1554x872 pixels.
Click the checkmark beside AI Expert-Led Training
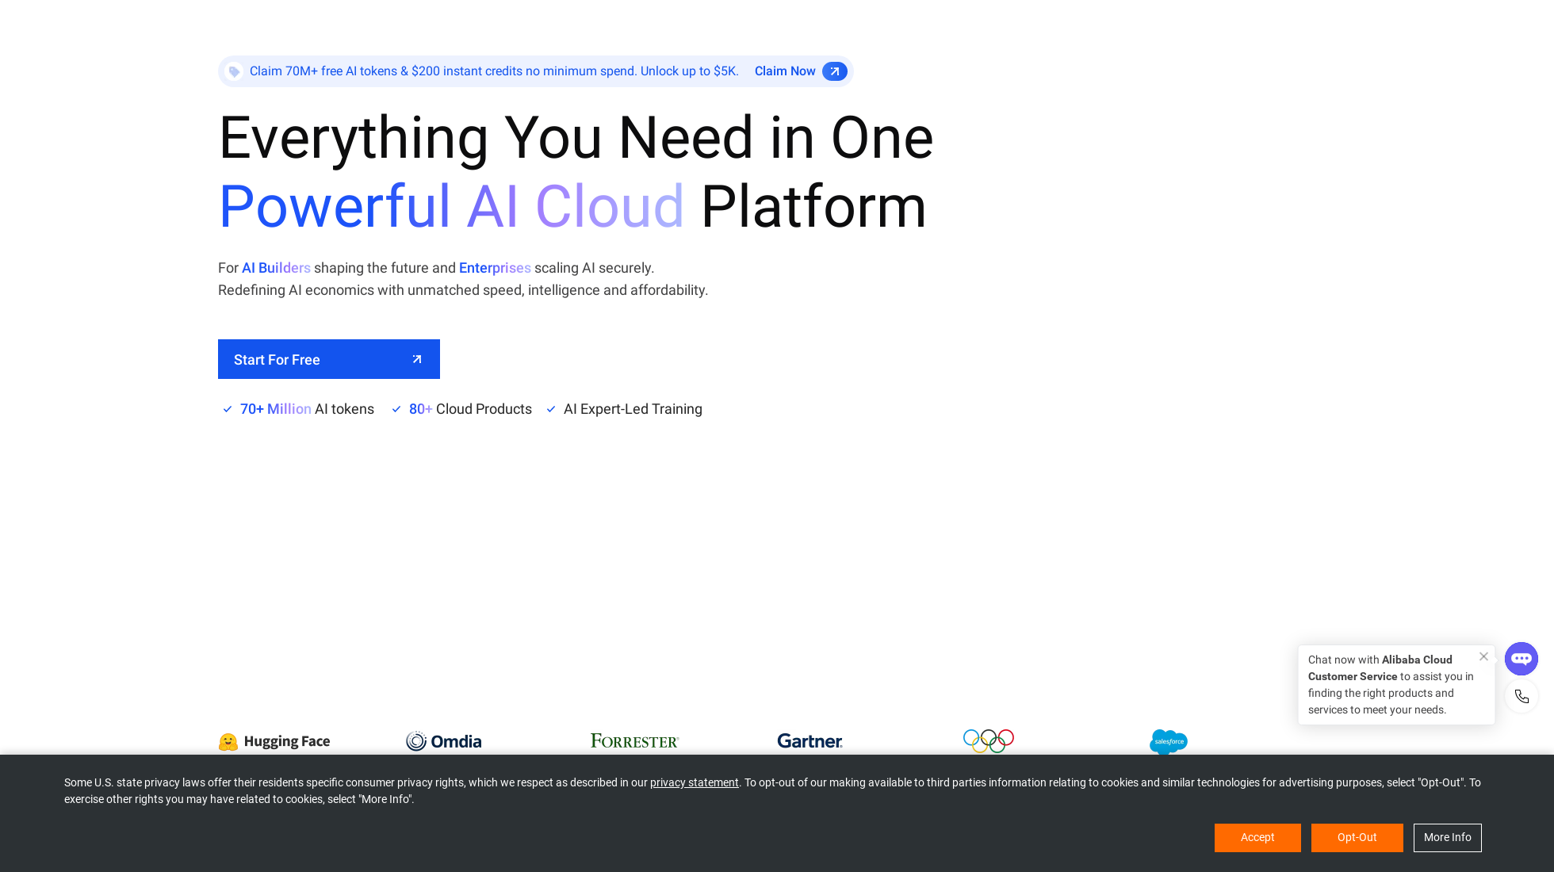pyautogui.click(x=551, y=409)
